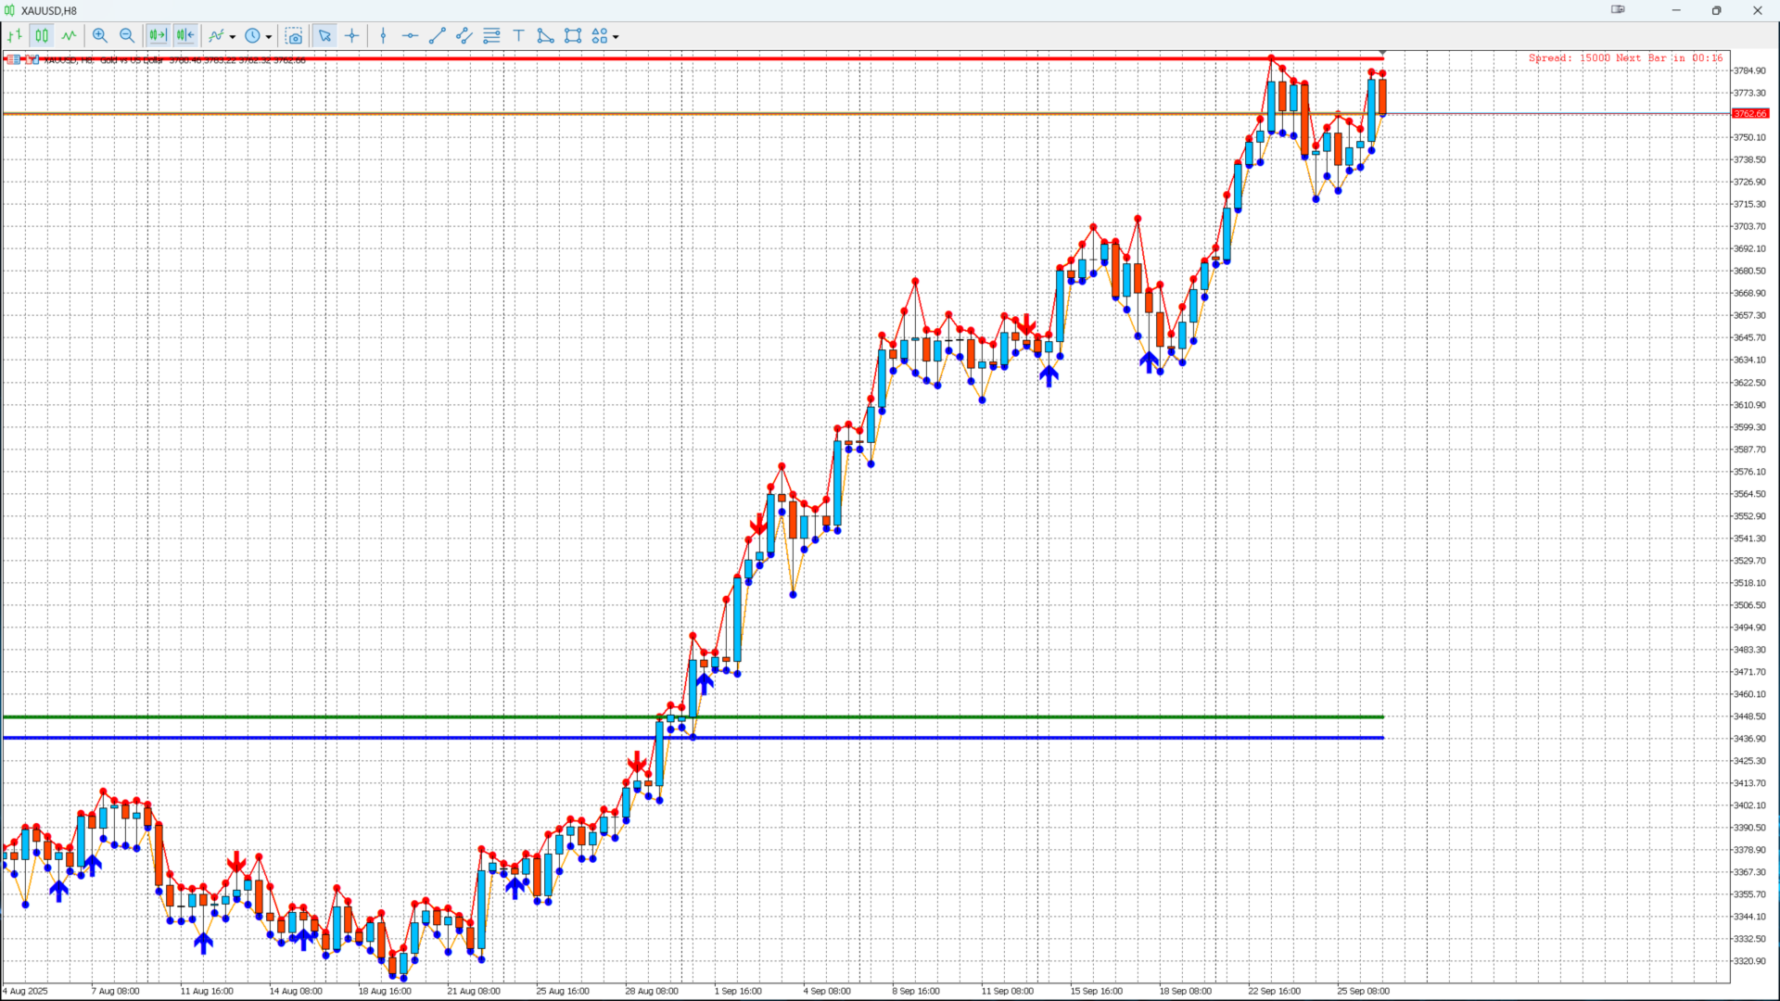Click the 3762.66 current price label
Image resolution: width=1780 pixels, height=1001 pixels.
[1750, 114]
